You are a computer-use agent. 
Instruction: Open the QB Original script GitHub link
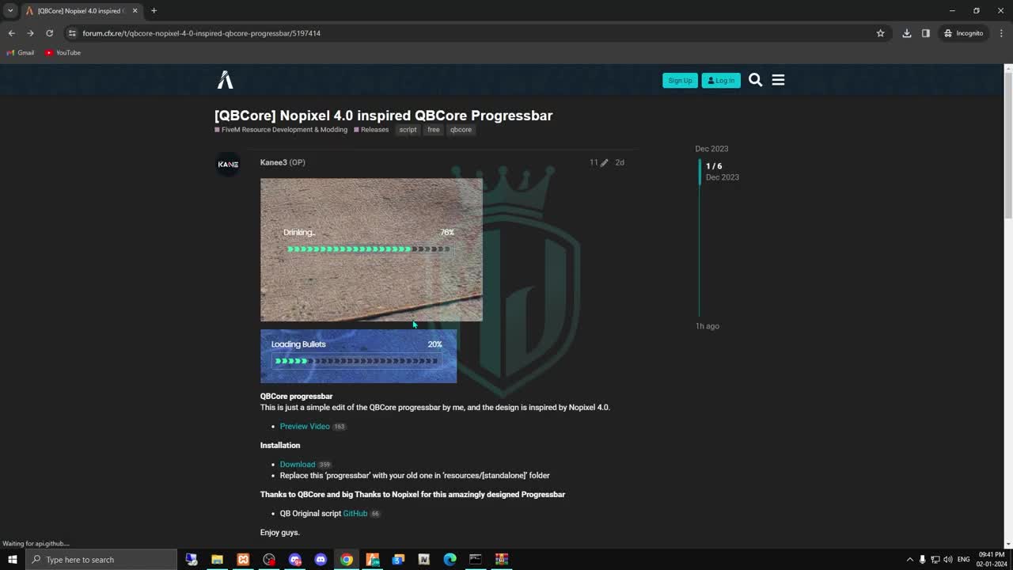coord(355,513)
